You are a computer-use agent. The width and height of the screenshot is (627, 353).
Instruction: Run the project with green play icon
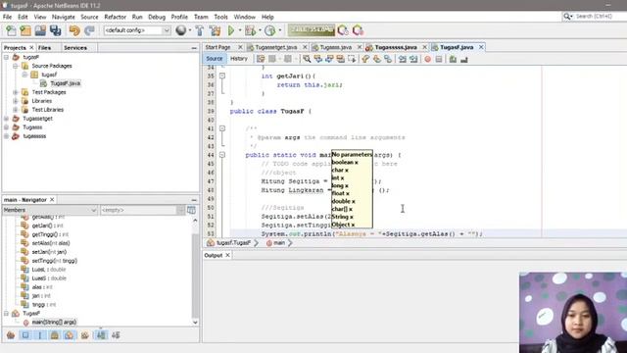coord(231,30)
